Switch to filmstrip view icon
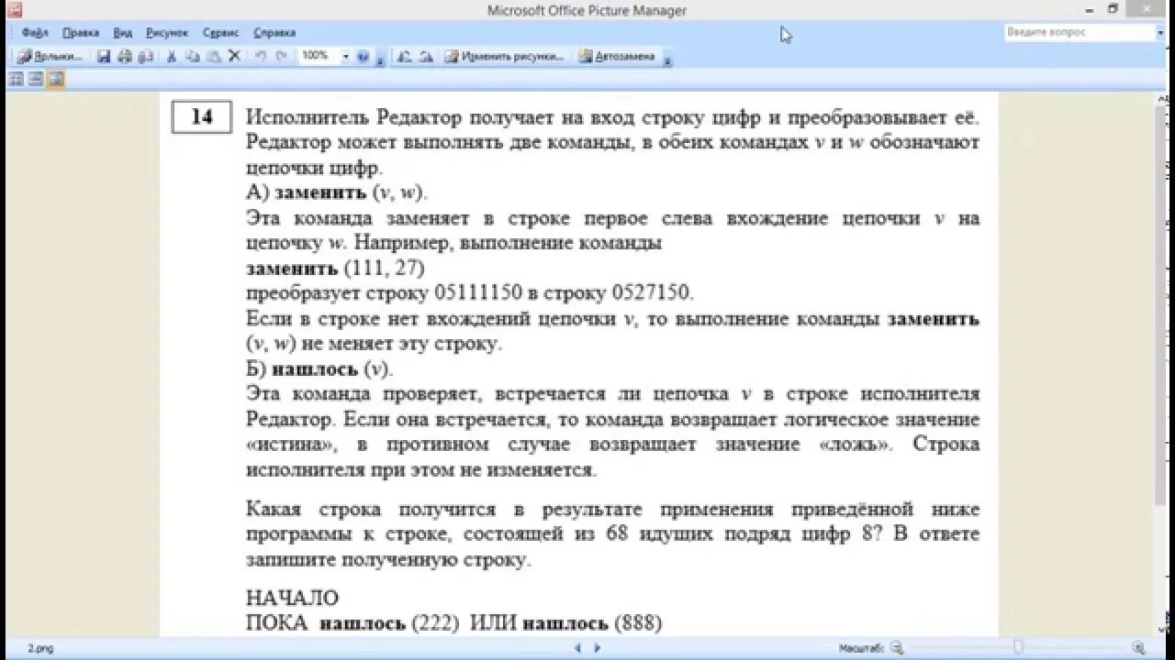The width and height of the screenshot is (1175, 660). (36, 79)
